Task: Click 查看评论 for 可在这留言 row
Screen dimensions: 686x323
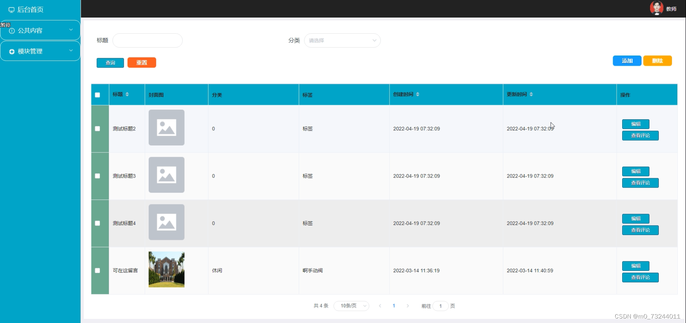Action: tap(640, 277)
